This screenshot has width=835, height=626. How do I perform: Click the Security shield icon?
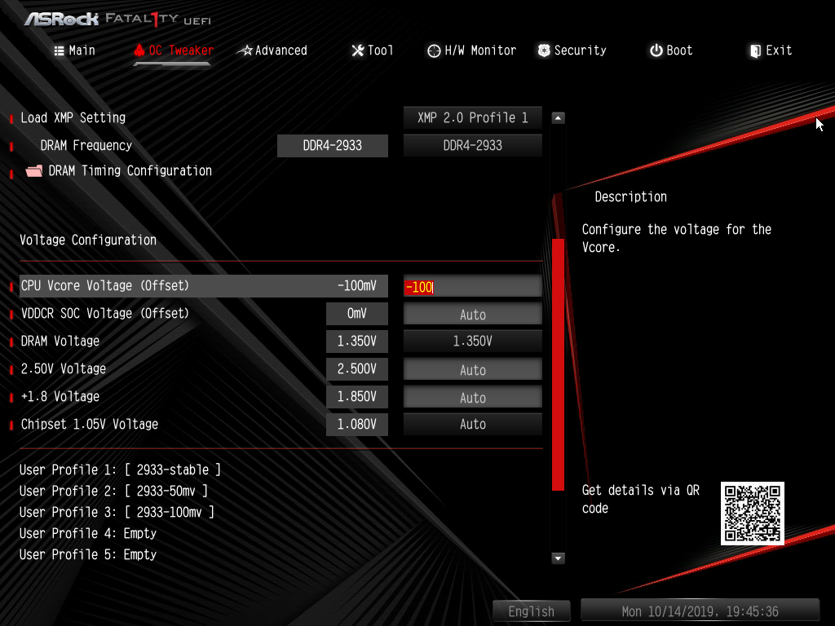pyautogui.click(x=544, y=51)
